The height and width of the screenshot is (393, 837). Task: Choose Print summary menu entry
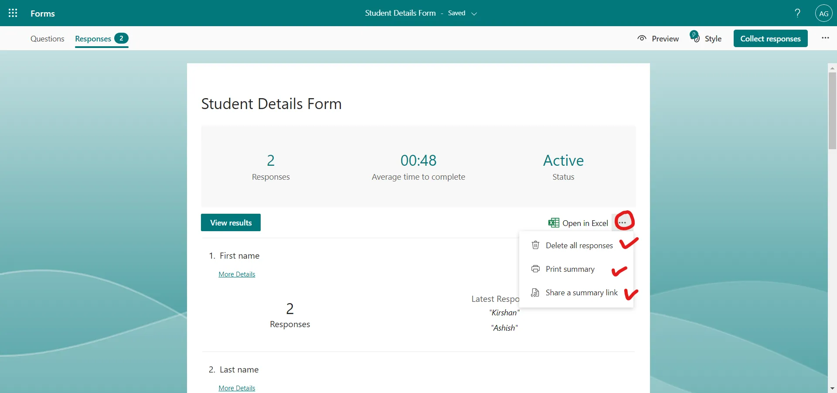pyautogui.click(x=576, y=269)
